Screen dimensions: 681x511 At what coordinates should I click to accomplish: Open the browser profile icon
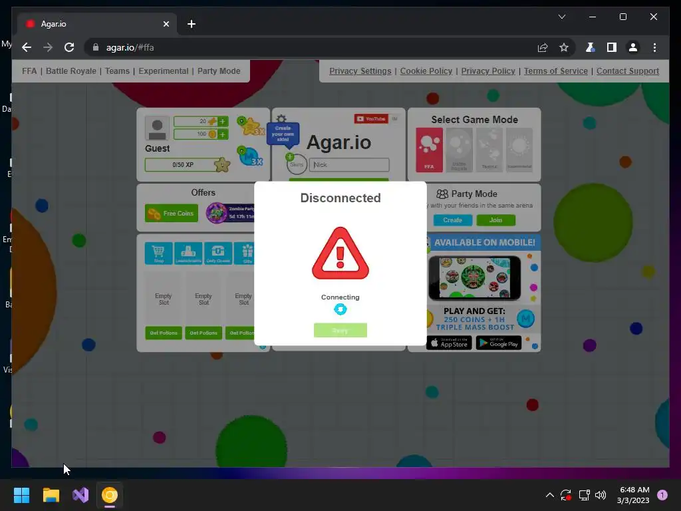coord(633,47)
